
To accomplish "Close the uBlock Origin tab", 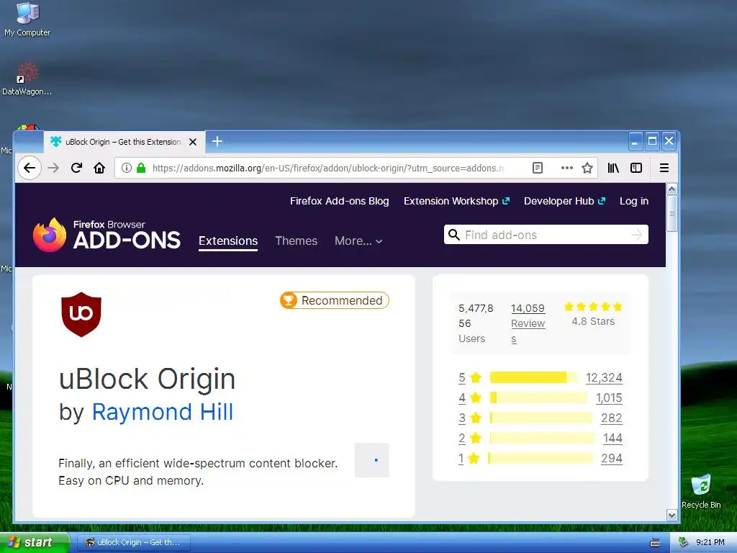I will pos(193,142).
